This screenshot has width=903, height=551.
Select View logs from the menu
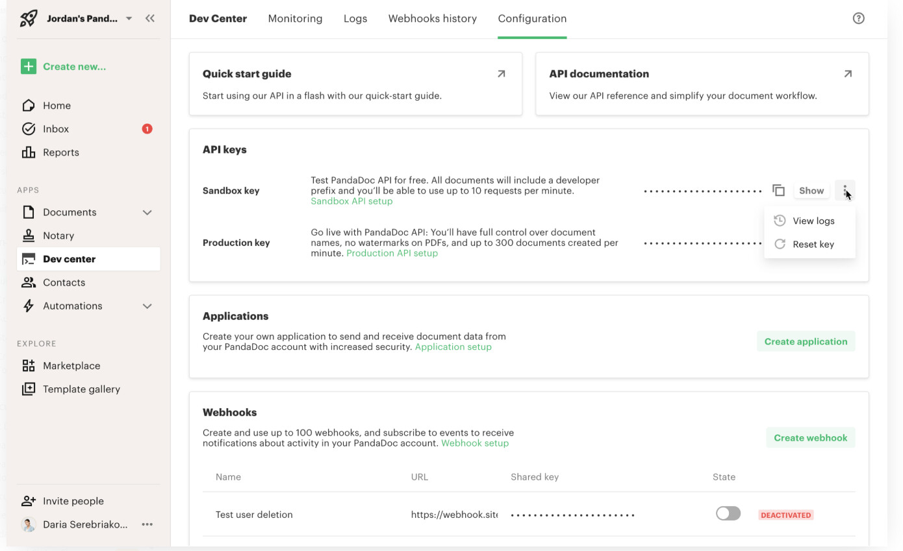[x=813, y=221]
